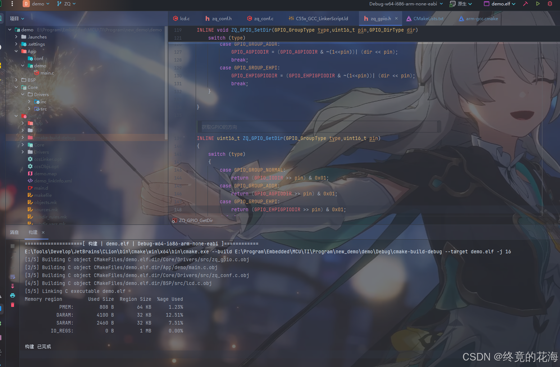Select objects.mk file in tree
The image size is (560, 367).
tap(42, 202)
